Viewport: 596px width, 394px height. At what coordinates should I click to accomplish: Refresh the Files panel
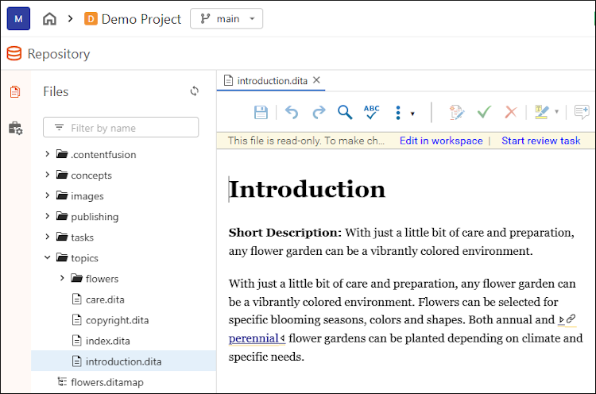point(195,91)
